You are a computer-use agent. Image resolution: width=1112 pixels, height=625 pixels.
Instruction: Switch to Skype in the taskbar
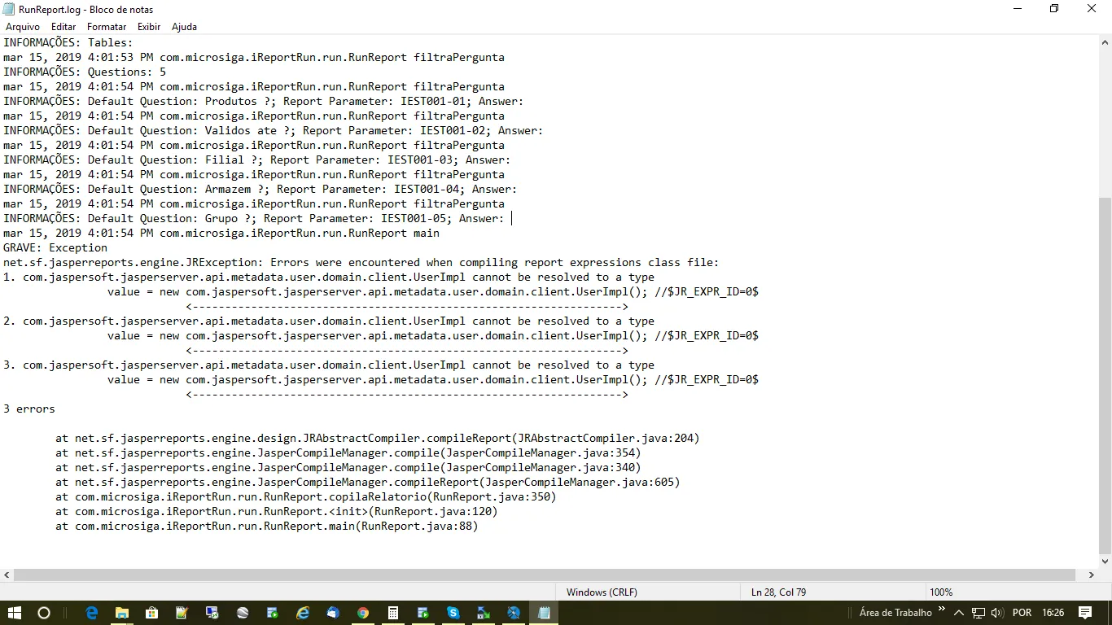(x=453, y=613)
